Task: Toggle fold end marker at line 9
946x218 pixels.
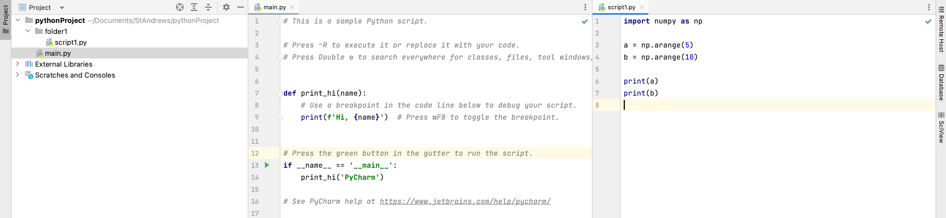Action: point(280,117)
